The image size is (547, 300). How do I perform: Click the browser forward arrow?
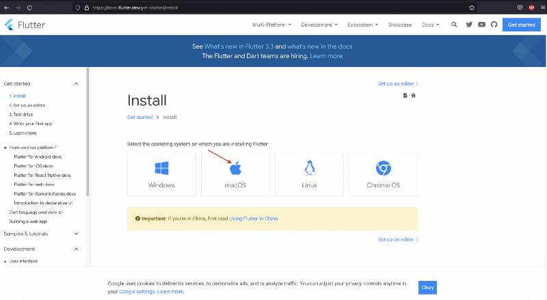coord(18,8)
